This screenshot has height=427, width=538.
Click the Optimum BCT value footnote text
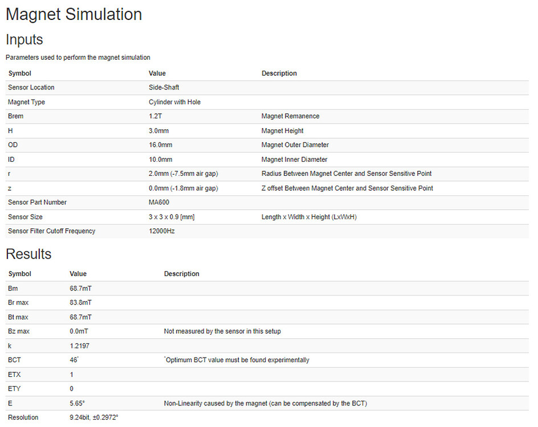(x=237, y=360)
